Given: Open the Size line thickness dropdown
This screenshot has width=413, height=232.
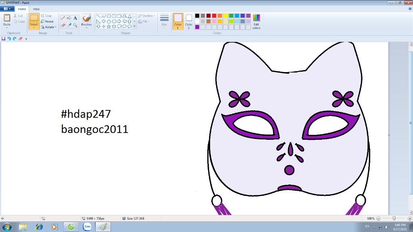Looking at the screenshot, I should coord(164,22).
